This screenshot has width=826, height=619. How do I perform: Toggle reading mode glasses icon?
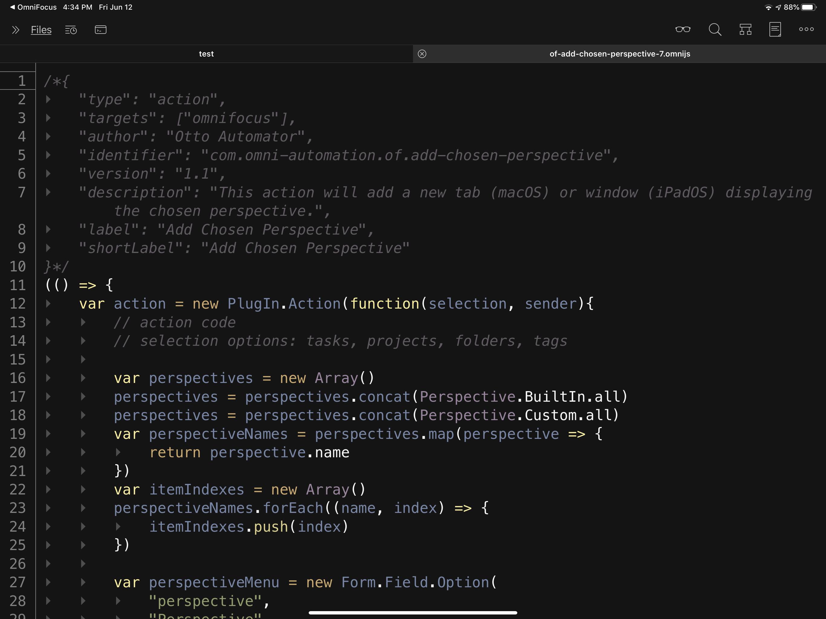[683, 29]
